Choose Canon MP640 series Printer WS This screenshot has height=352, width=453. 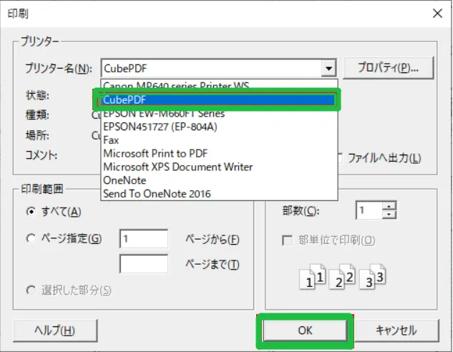tap(219, 85)
